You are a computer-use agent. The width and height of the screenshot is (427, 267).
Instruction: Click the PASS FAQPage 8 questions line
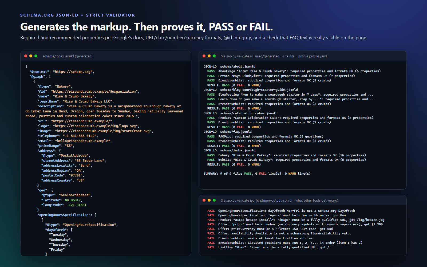point(265,136)
